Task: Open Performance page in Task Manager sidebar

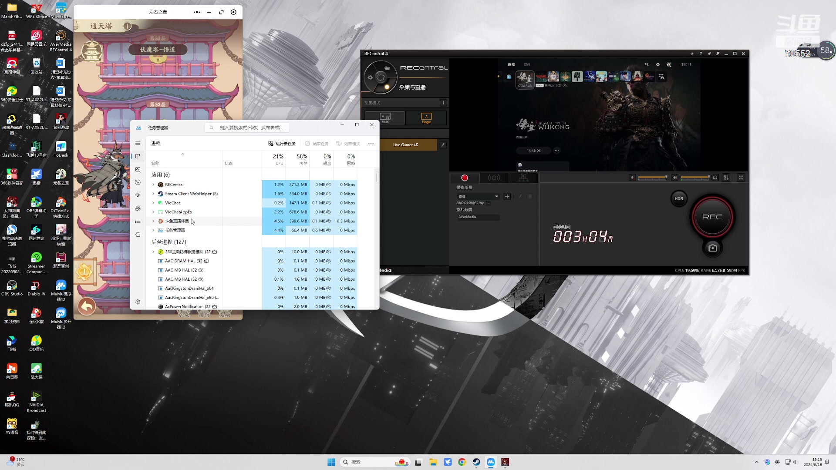Action: click(x=138, y=169)
